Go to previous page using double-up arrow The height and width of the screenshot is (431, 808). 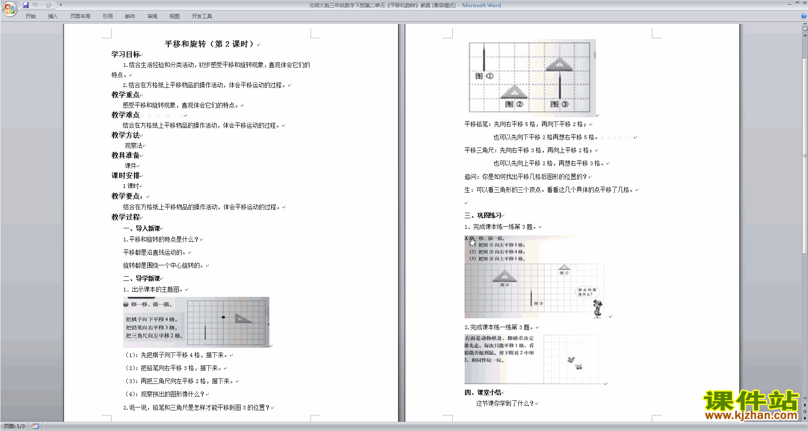click(x=805, y=405)
